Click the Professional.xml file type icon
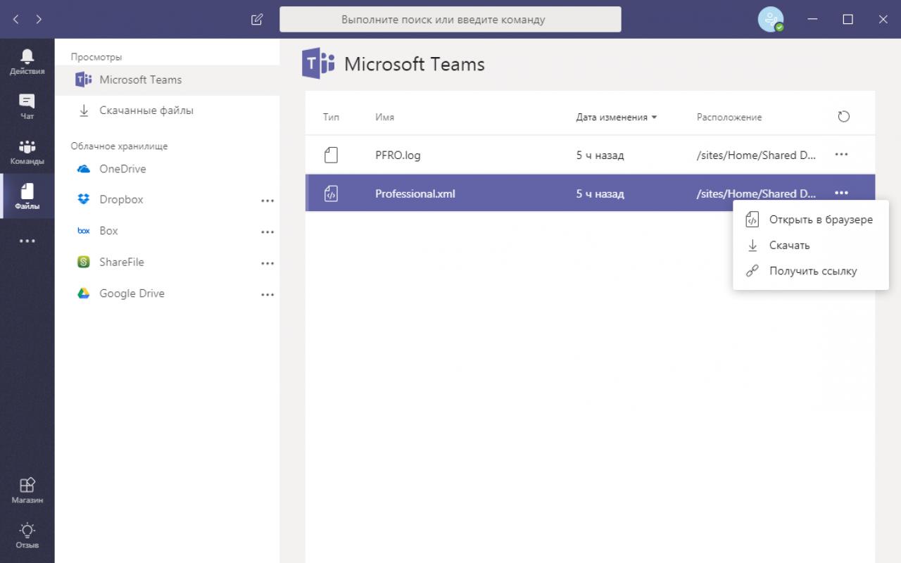 pyautogui.click(x=331, y=194)
